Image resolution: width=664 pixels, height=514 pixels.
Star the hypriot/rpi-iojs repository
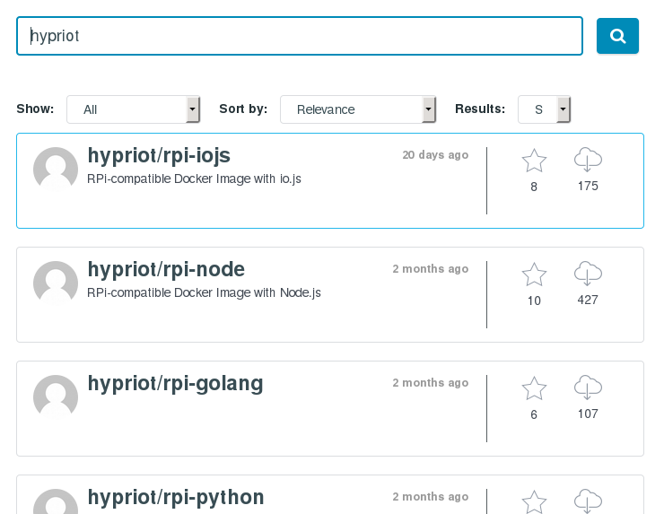tap(534, 161)
